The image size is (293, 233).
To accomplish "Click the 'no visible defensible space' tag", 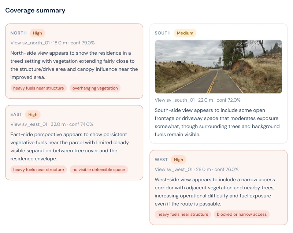I will (x=99, y=170).
